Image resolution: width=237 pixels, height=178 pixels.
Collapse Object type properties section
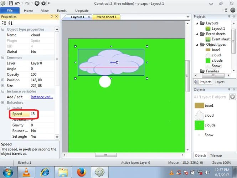click(x=3, y=29)
